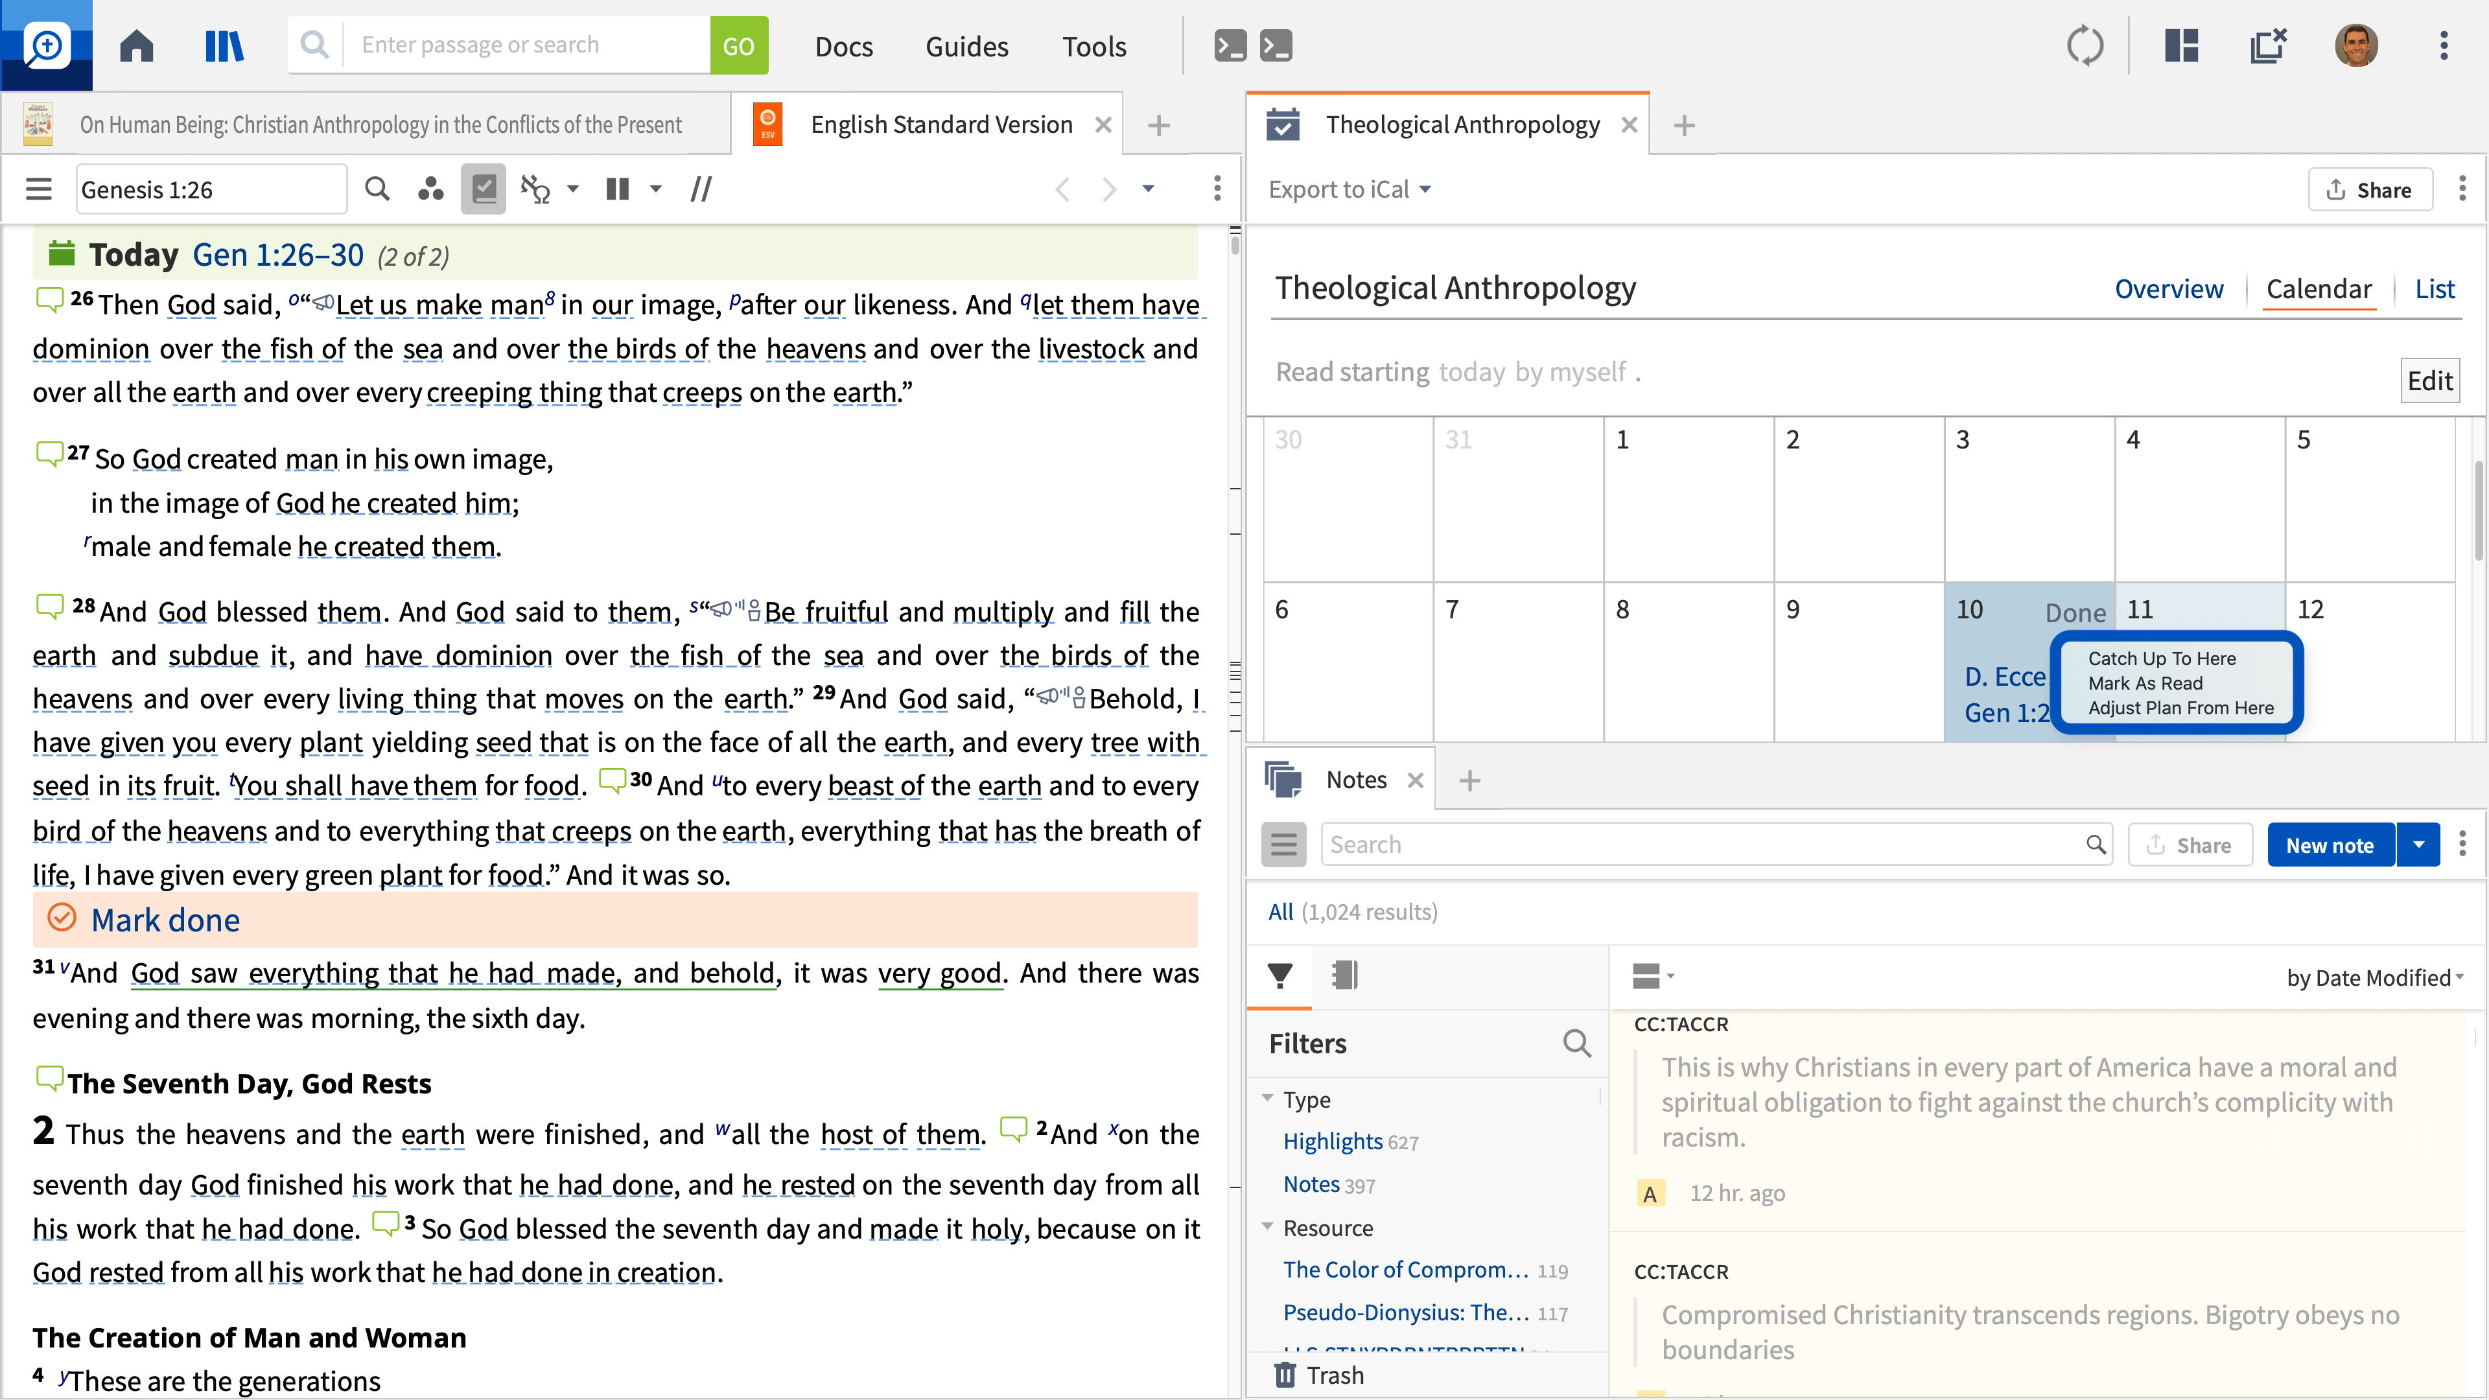
Task: Toggle Notes sidebar with hamburger button
Action: point(1283,845)
